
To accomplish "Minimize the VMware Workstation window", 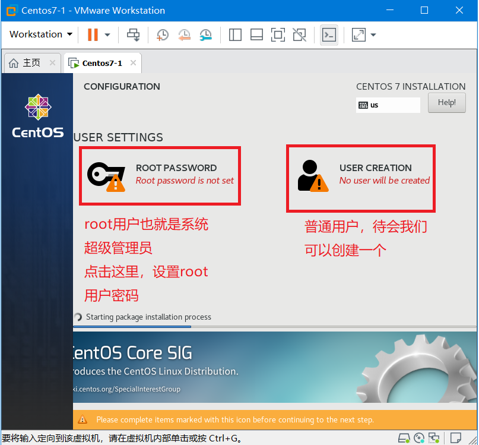I will [390, 11].
